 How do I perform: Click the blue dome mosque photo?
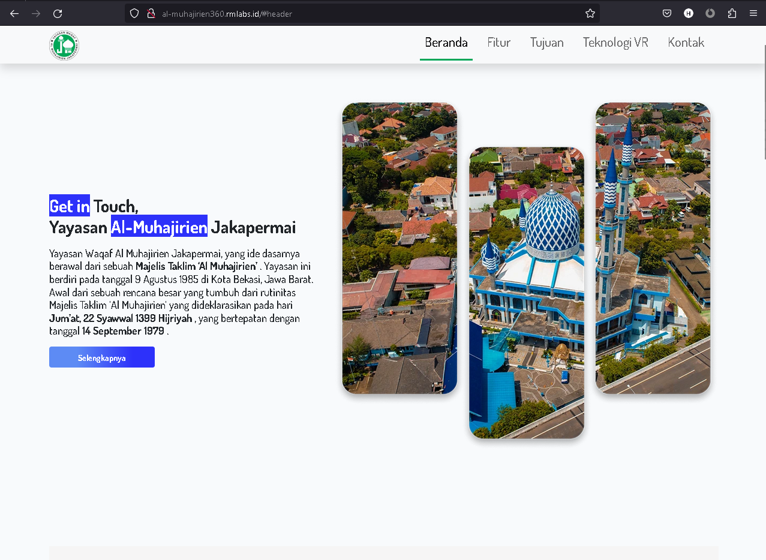(x=526, y=293)
